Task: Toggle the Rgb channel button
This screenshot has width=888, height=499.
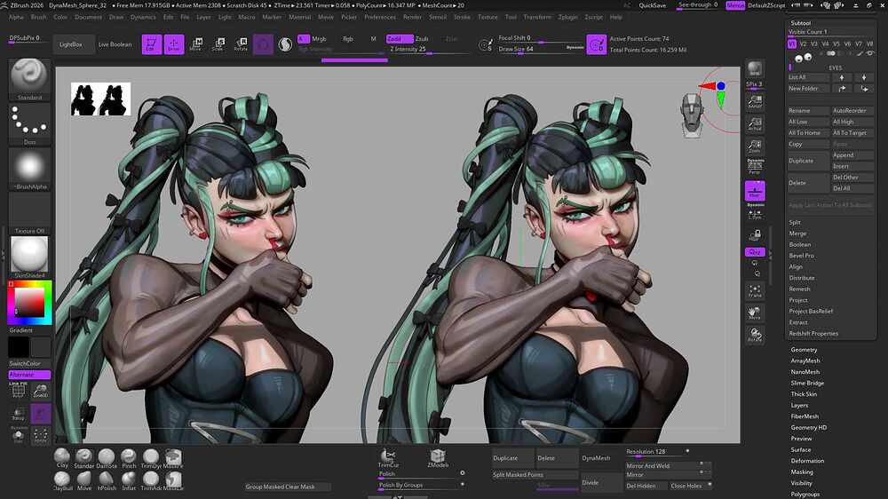Action: (x=348, y=39)
